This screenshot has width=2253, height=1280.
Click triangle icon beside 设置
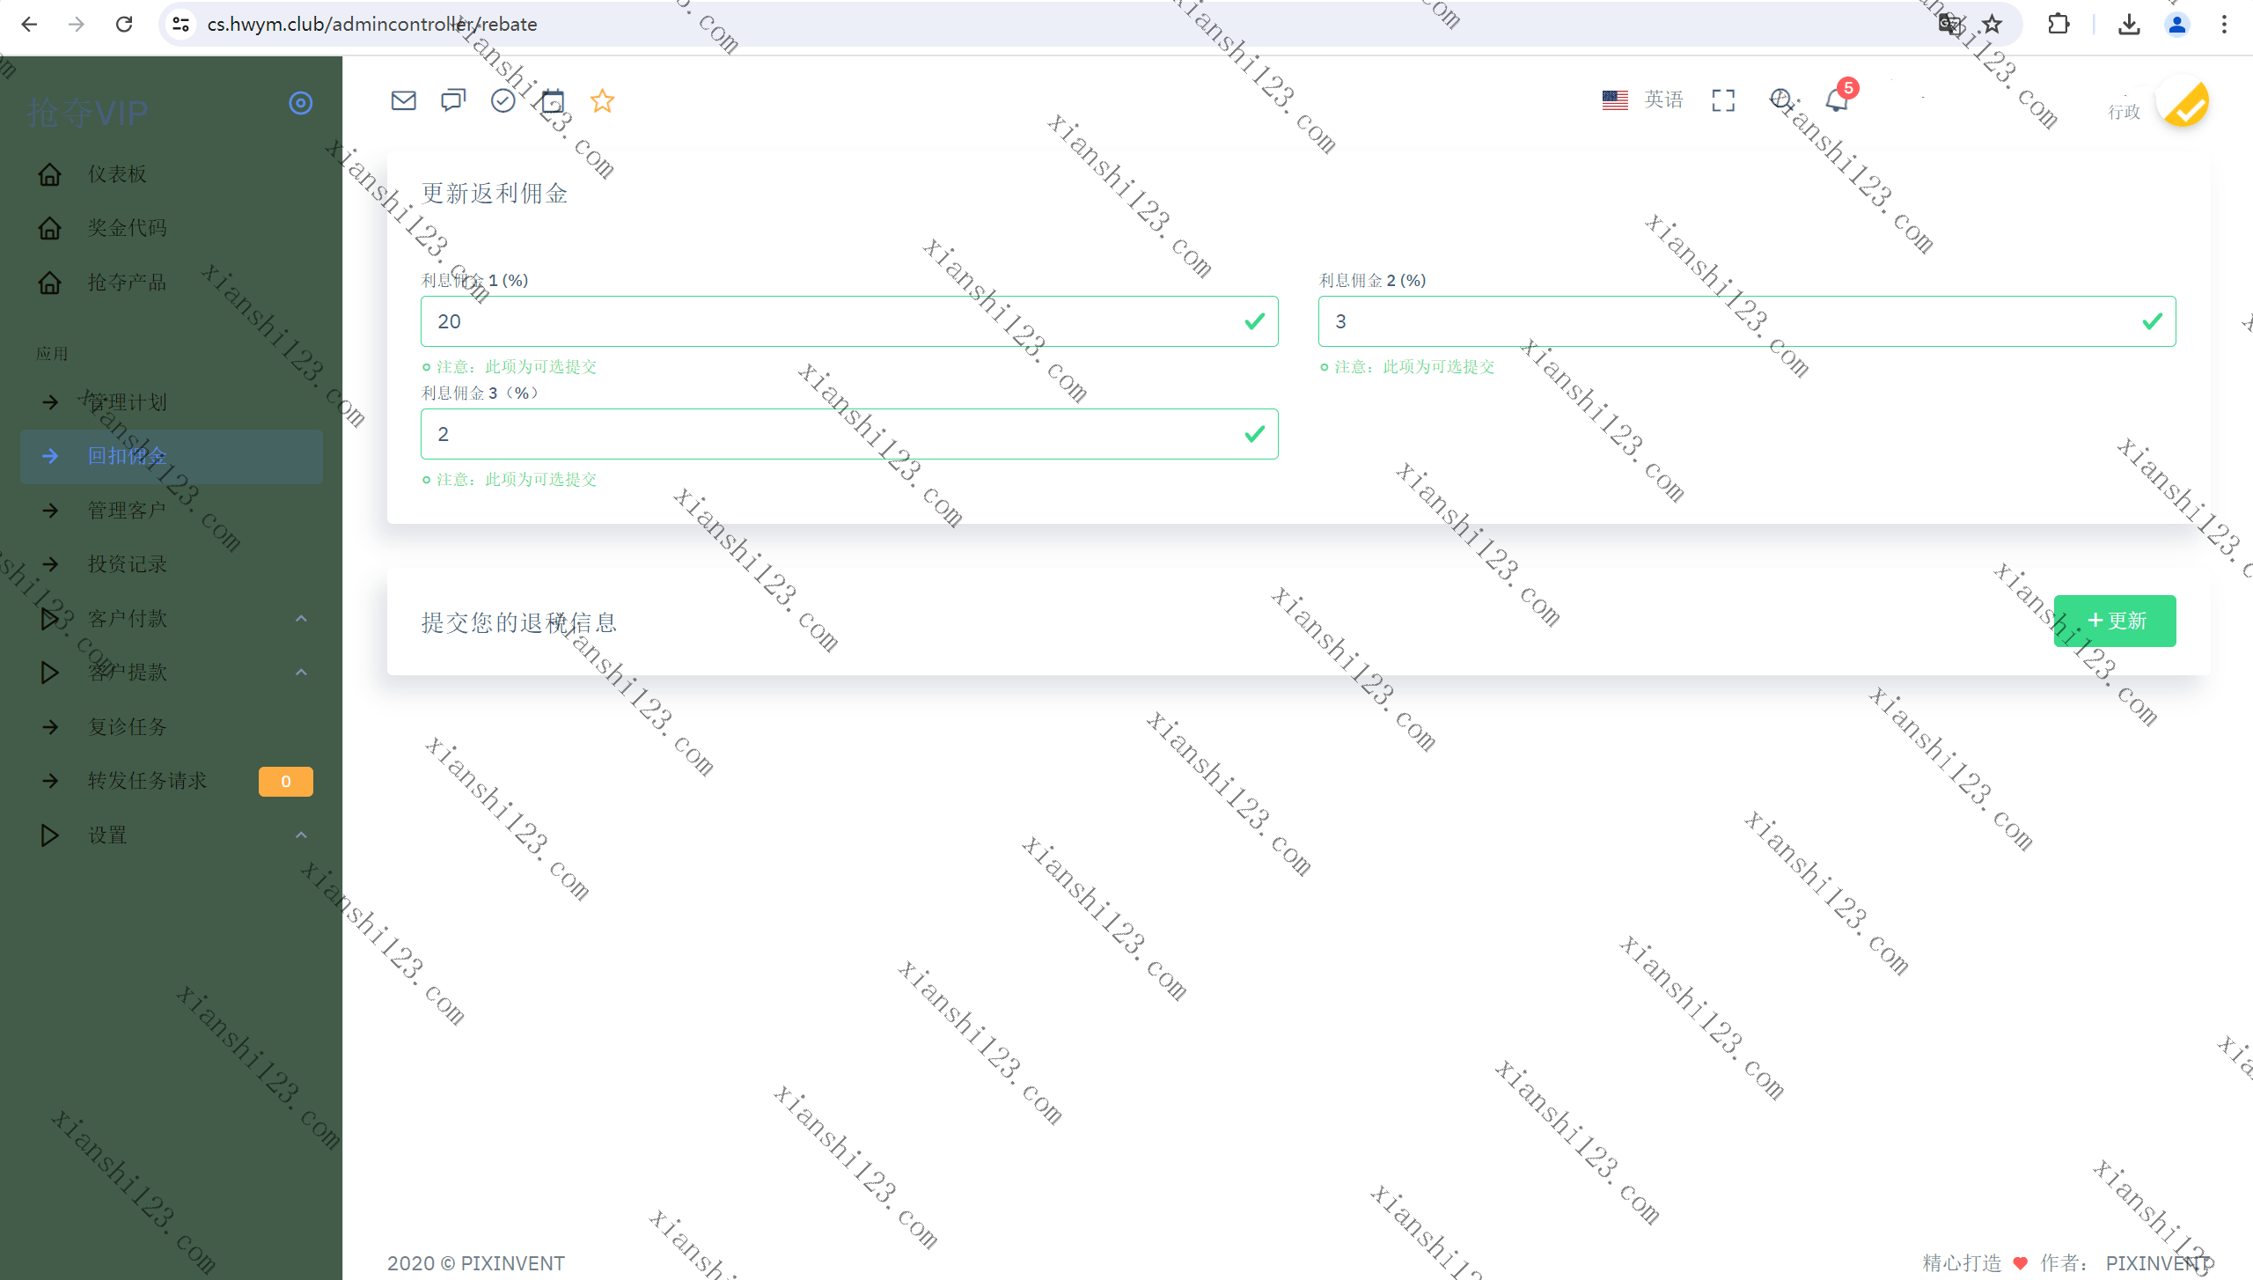[50, 835]
